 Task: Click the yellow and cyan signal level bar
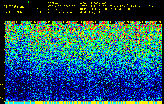pyautogui.click(x=83, y=102)
